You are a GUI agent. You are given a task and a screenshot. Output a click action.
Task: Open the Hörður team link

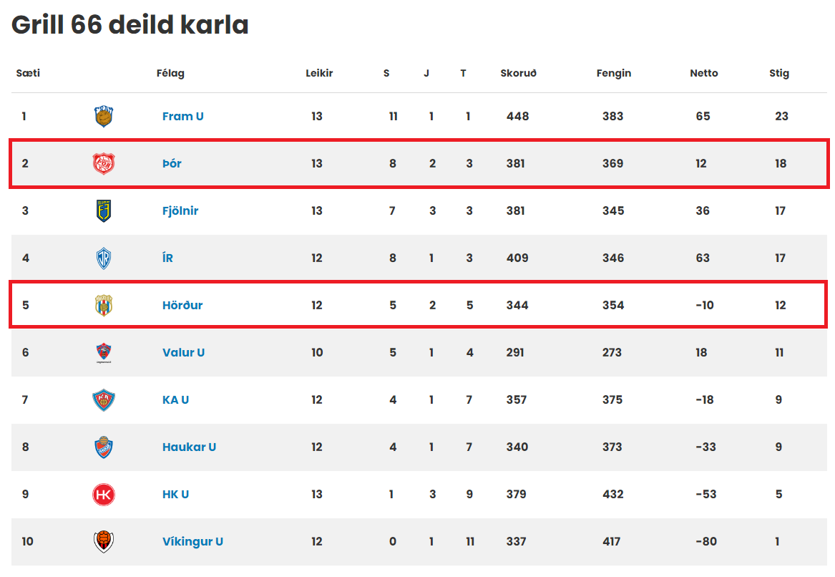pyautogui.click(x=182, y=305)
